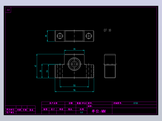Select left mounting hole circle in top view

(x=60, y=36)
